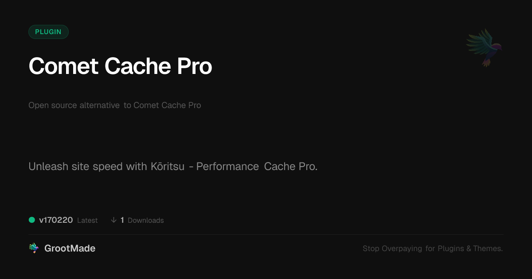Click the small GrootMade bird icon
532x279 pixels.
[34, 248]
